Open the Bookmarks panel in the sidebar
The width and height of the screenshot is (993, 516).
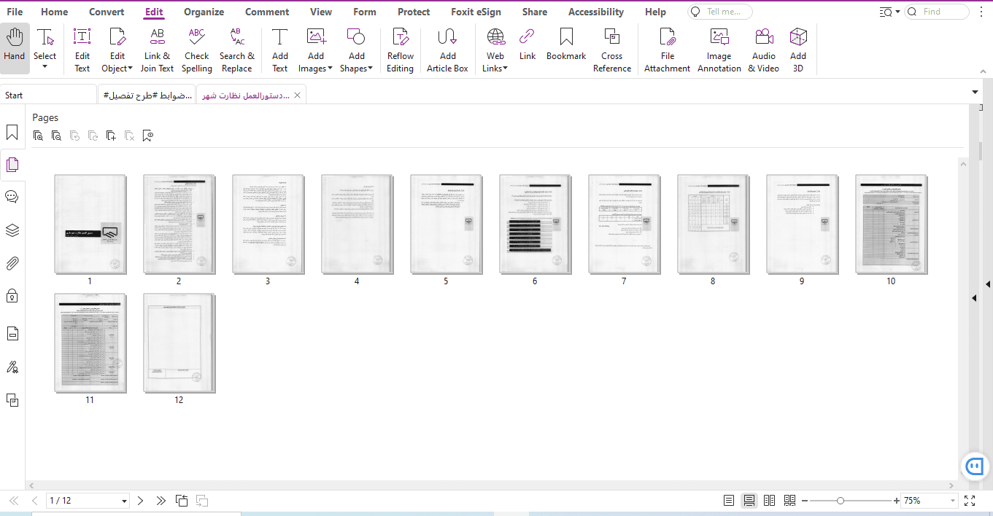click(x=12, y=132)
